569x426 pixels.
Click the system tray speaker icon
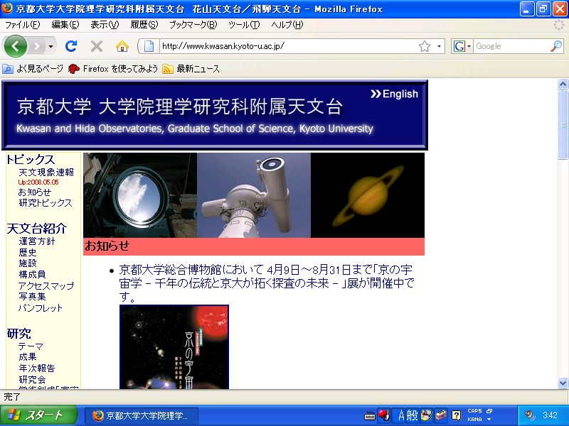(529, 415)
